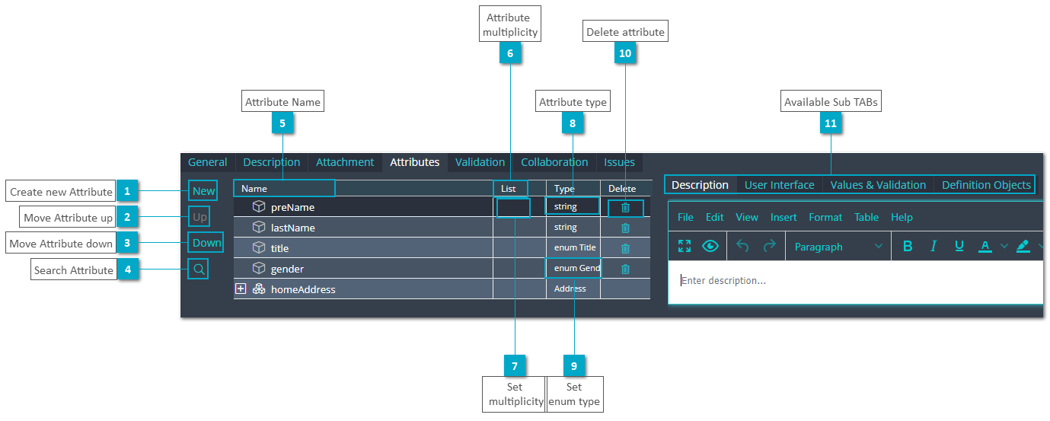Apply italic formatting
This screenshot has width=1050, height=421.
coord(934,246)
